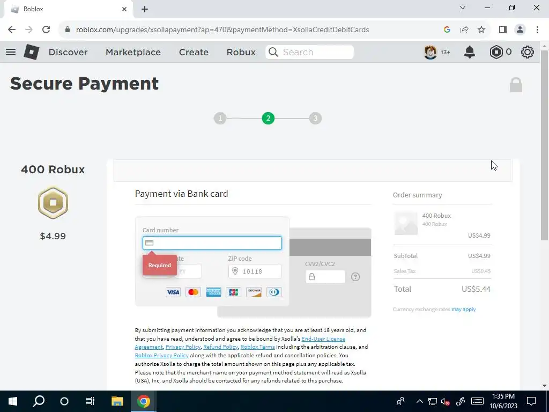Click the CVV2/CVC2 field

[325, 277]
